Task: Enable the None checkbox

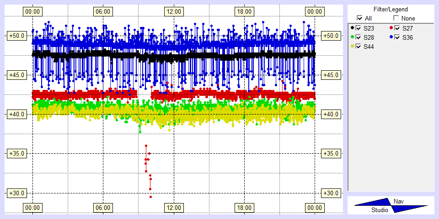Action: (396, 18)
